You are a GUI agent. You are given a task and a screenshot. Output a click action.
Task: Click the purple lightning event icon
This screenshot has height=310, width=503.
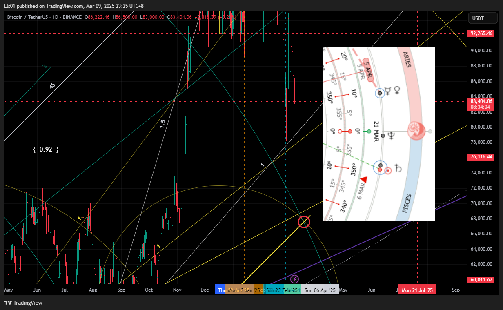click(x=295, y=279)
